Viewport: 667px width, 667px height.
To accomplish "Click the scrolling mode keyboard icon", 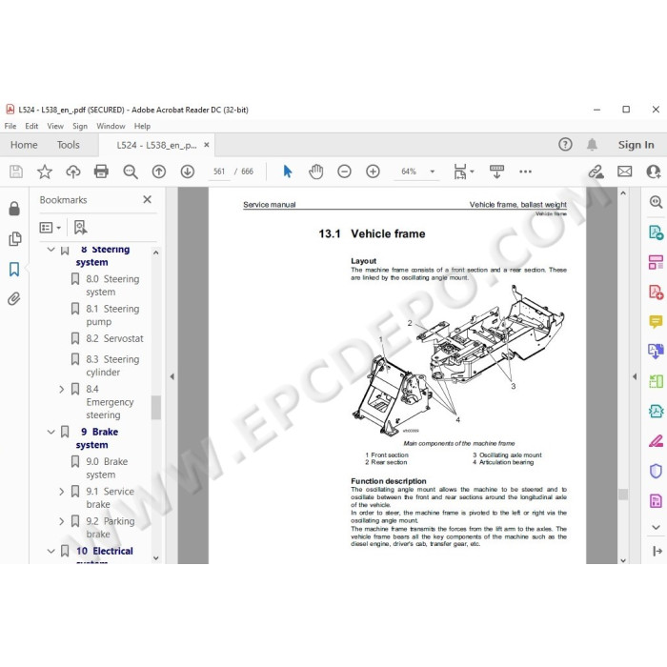I will coord(496,172).
